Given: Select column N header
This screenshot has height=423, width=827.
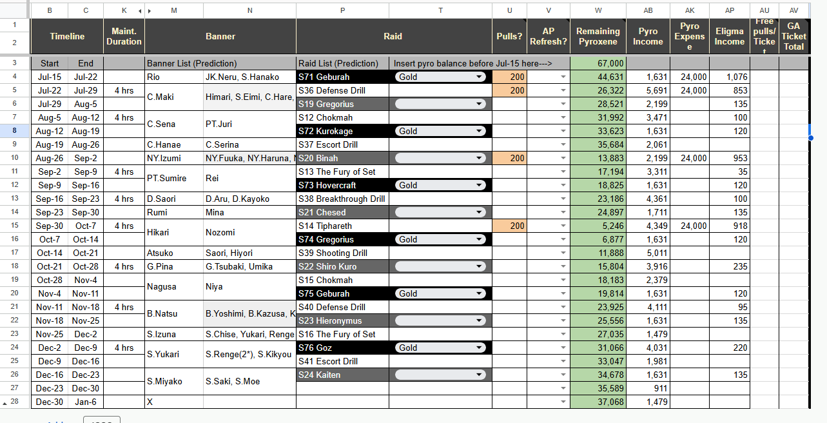Looking at the screenshot, I should pos(249,11).
